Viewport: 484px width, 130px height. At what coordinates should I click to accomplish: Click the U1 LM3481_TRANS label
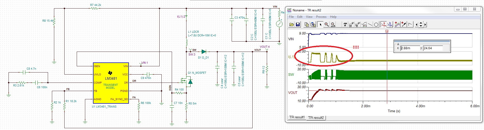104,107
